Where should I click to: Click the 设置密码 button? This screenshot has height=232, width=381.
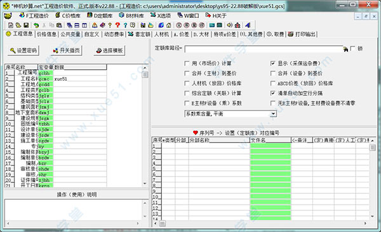point(23,50)
